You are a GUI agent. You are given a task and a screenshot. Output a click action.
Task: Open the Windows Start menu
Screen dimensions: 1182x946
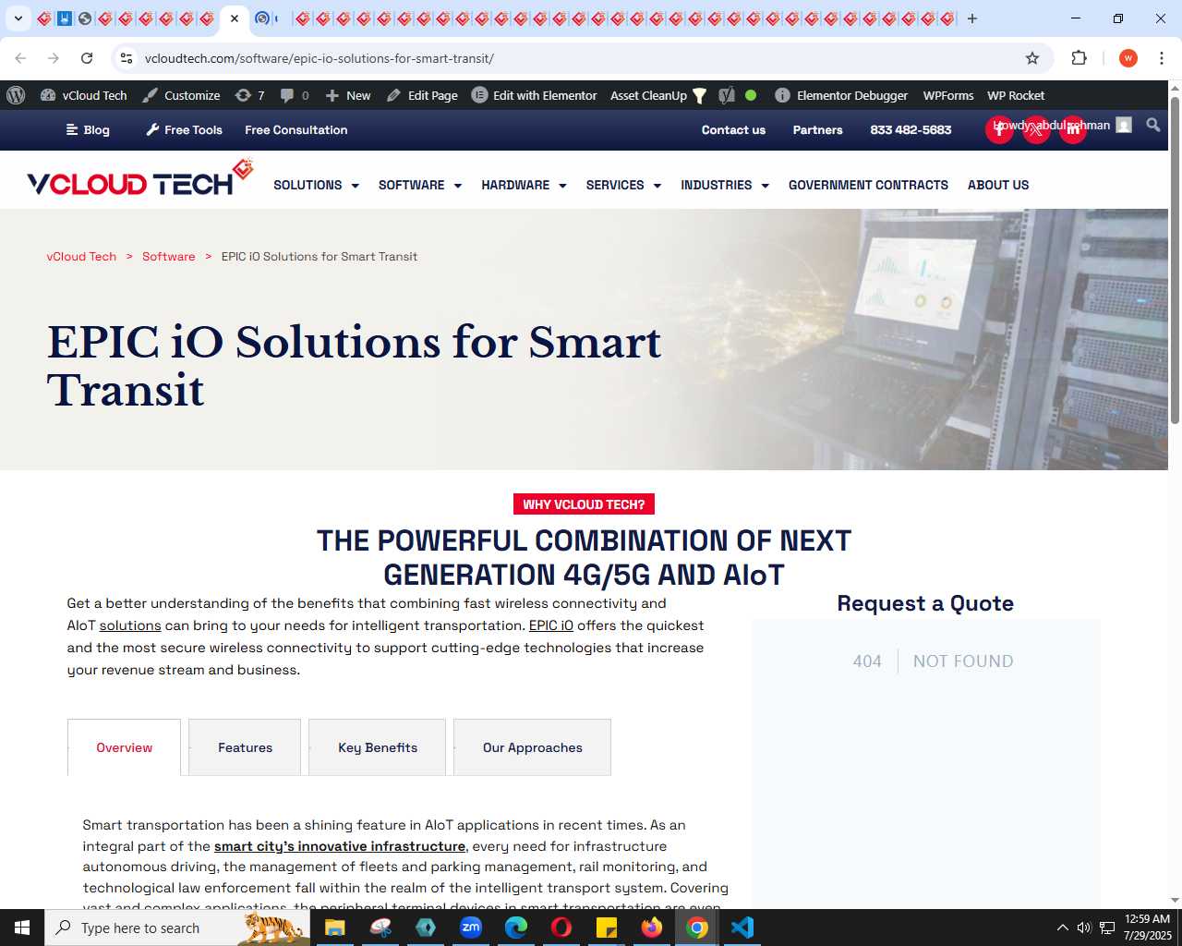[22, 928]
